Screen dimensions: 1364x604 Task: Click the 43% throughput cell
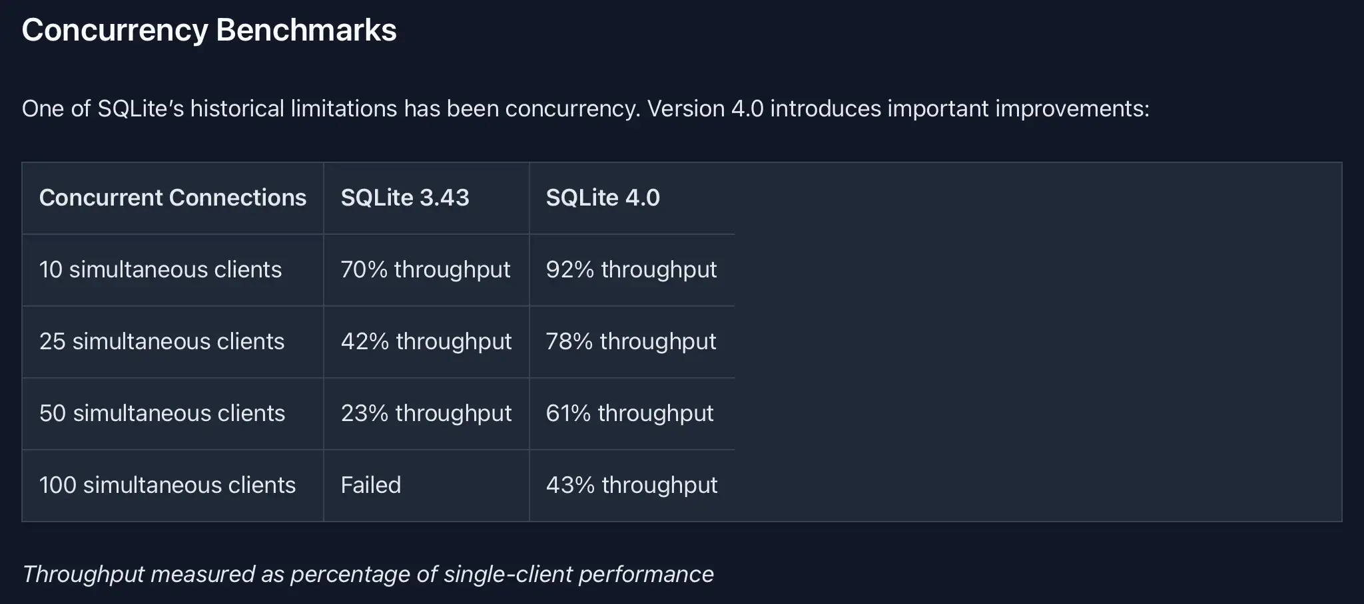click(x=632, y=486)
